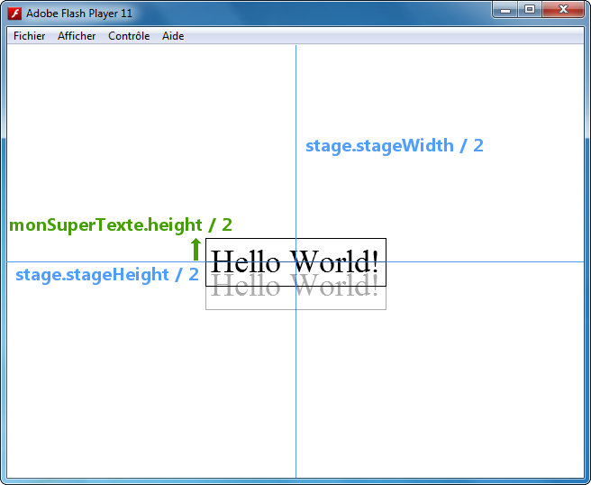Minimize the Adobe Flash Player window
Screen dimensions: 591x485
tap(505, 9)
